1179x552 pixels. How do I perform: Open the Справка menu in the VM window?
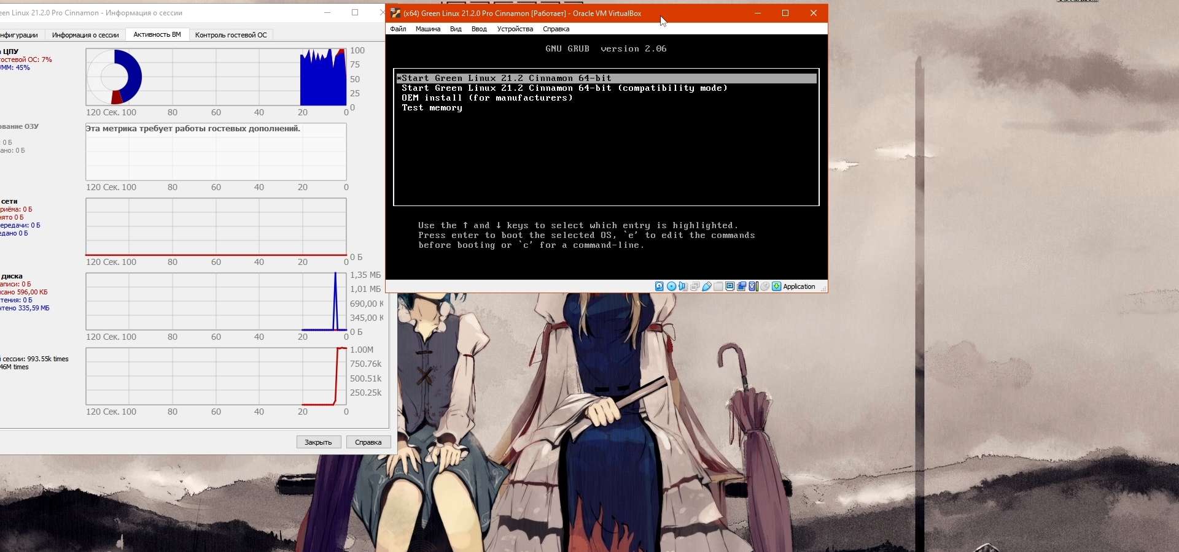pos(556,29)
